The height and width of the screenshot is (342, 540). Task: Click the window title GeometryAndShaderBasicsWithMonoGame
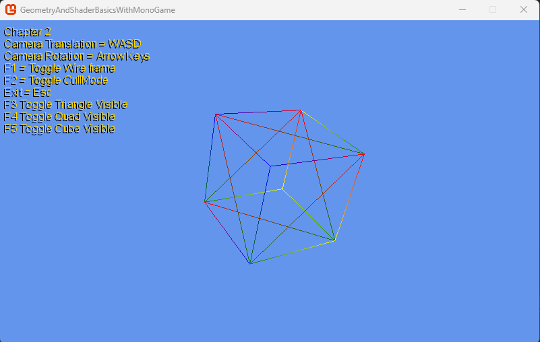(98, 10)
